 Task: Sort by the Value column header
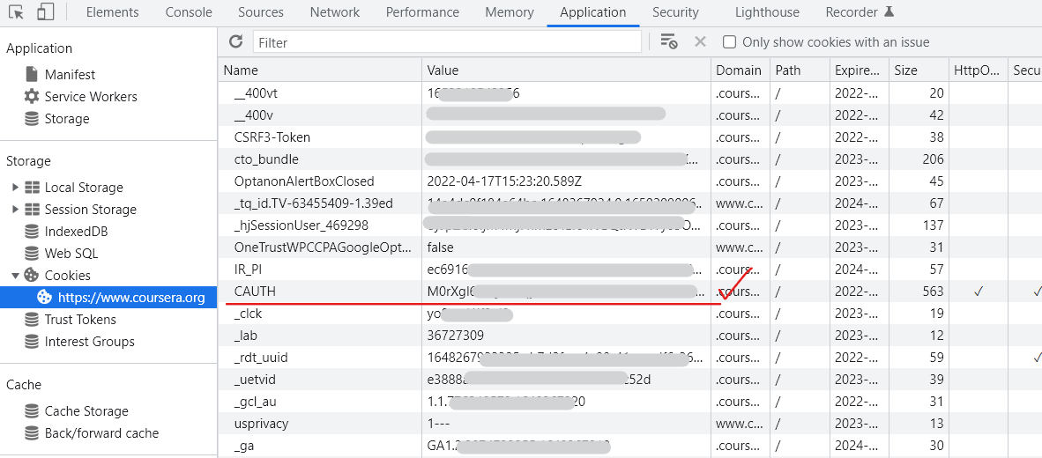(566, 70)
